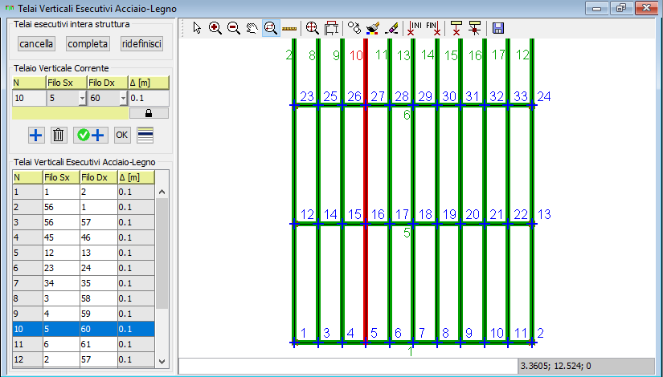Click the command input field at bottom
The image size is (663, 377).
[x=348, y=366]
